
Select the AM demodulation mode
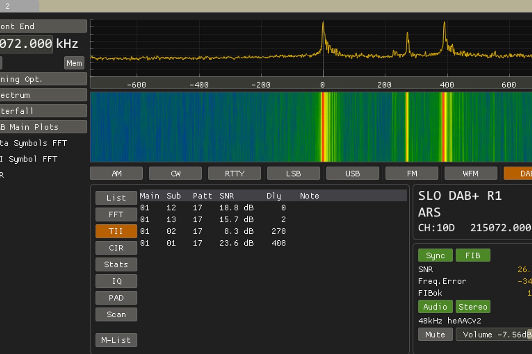117,173
